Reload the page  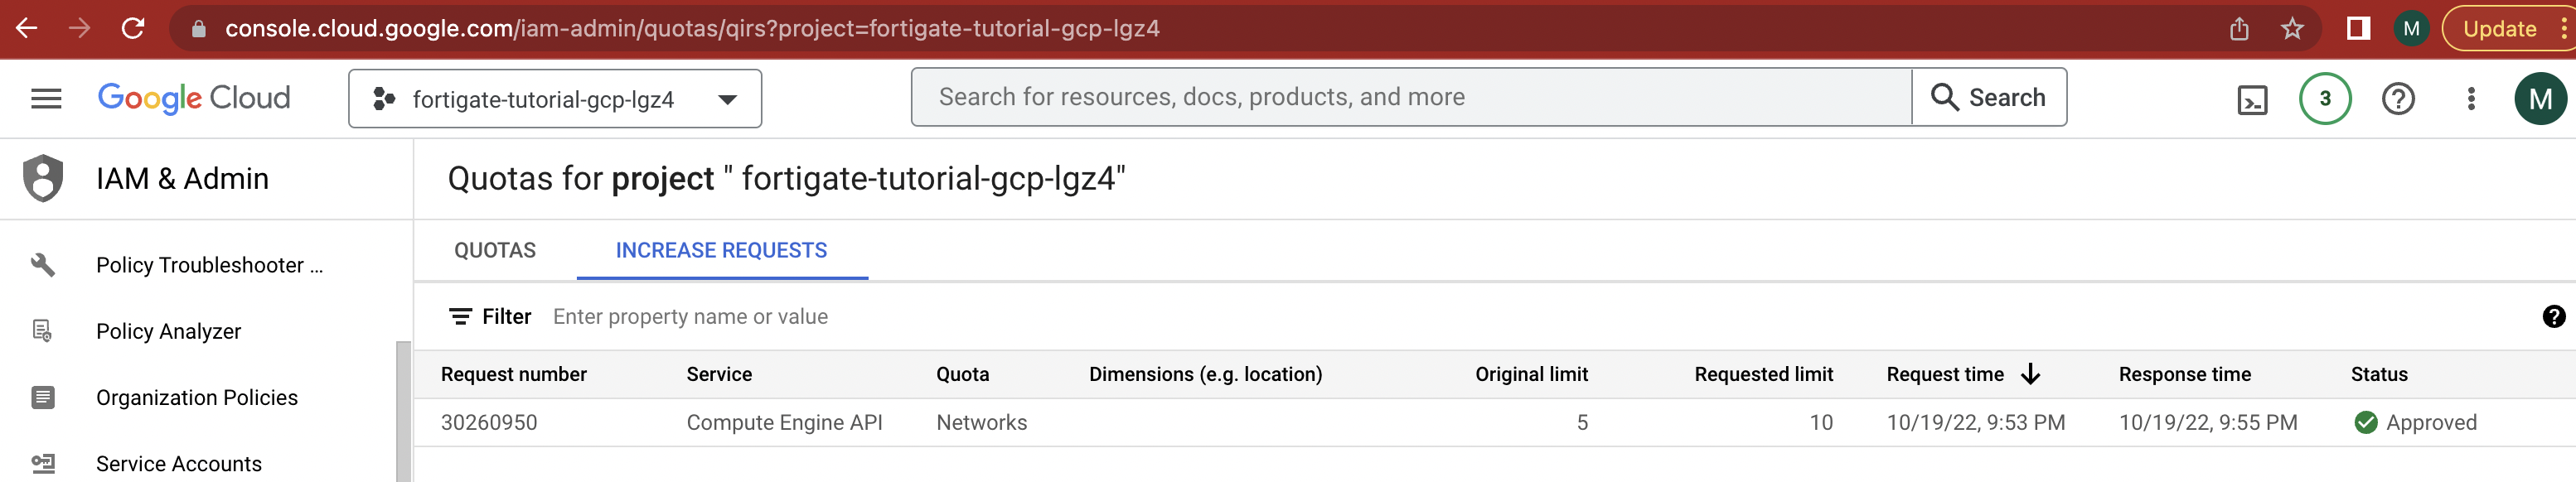(x=135, y=28)
